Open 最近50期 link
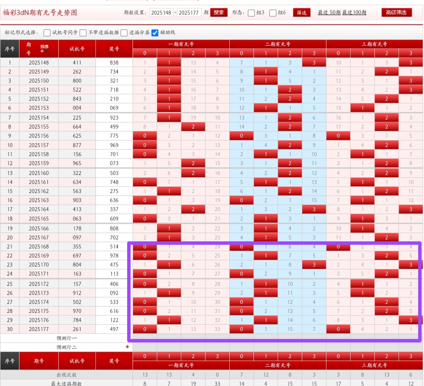 coord(329,13)
